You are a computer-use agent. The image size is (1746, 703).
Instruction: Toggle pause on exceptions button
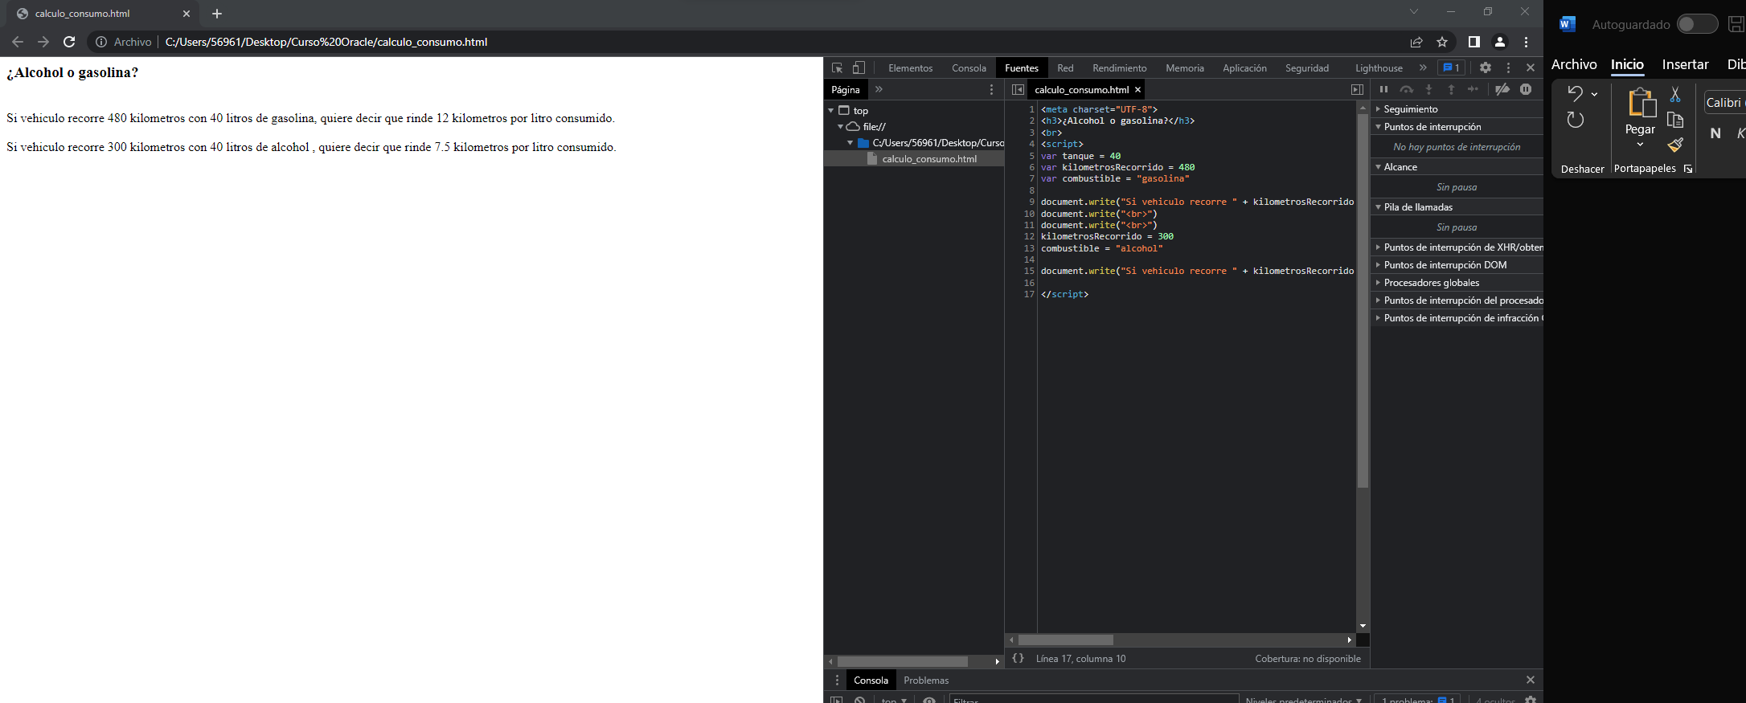[x=1526, y=89]
